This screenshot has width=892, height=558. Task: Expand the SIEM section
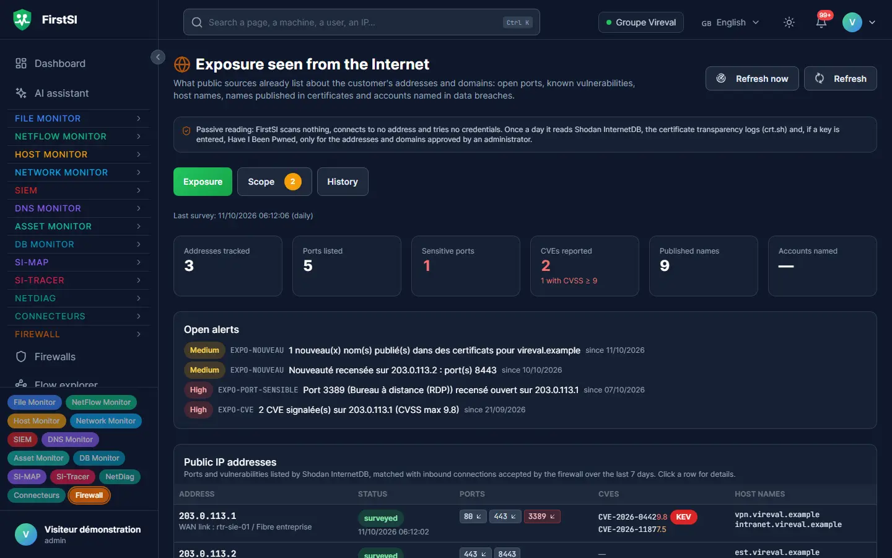[x=78, y=190]
